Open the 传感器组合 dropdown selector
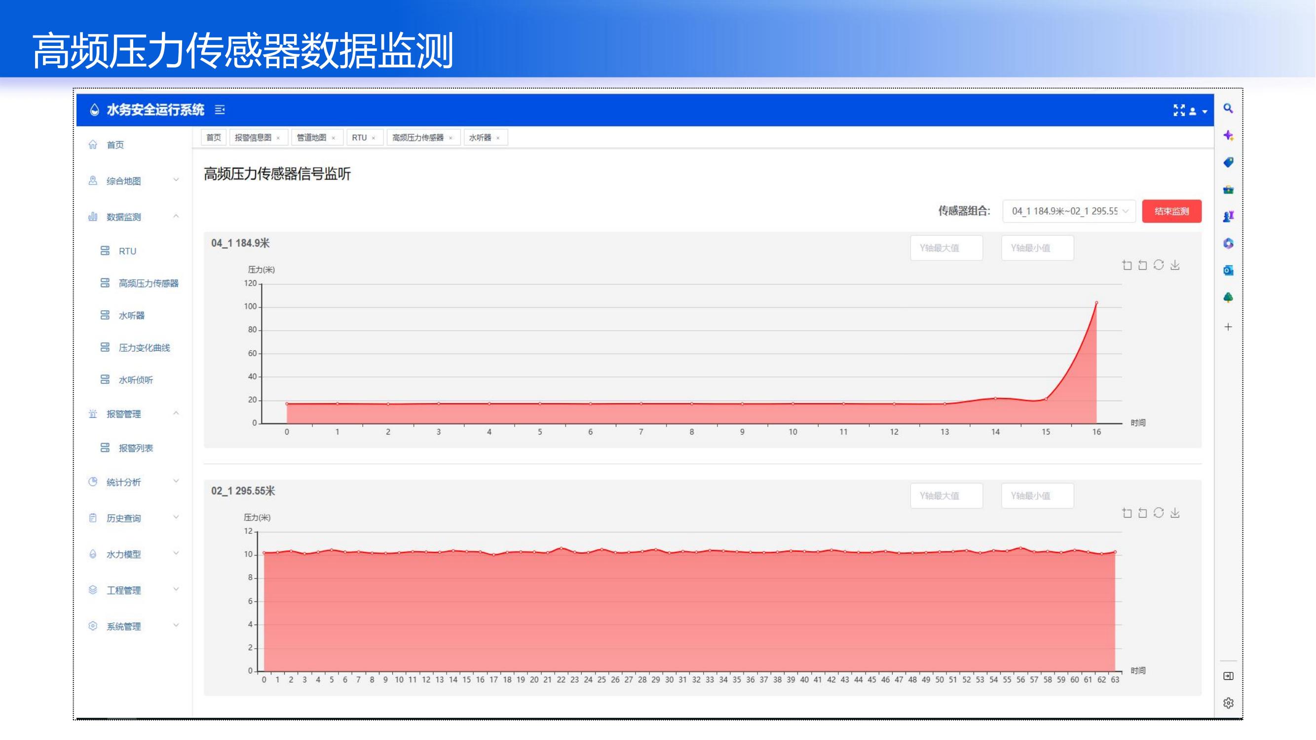The width and height of the screenshot is (1316, 740). 1068,212
